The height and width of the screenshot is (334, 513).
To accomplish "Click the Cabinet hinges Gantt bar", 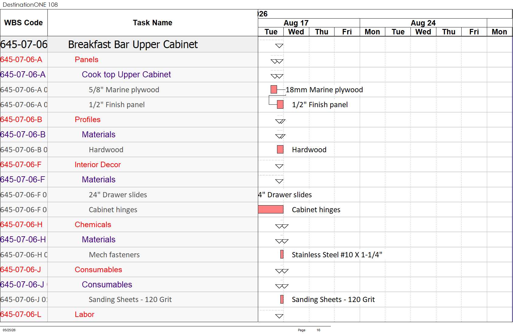I will point(271,209).
